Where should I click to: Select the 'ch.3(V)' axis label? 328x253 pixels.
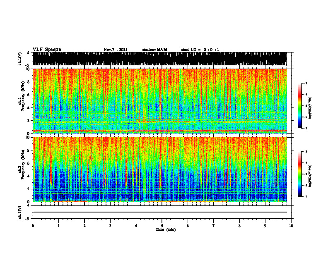(x=20, y=212)
